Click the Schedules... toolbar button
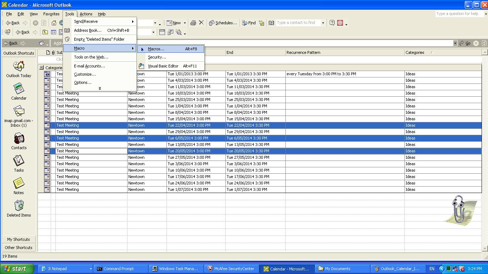The height and width of the screenshot is (274, 488). coord(223,23)
